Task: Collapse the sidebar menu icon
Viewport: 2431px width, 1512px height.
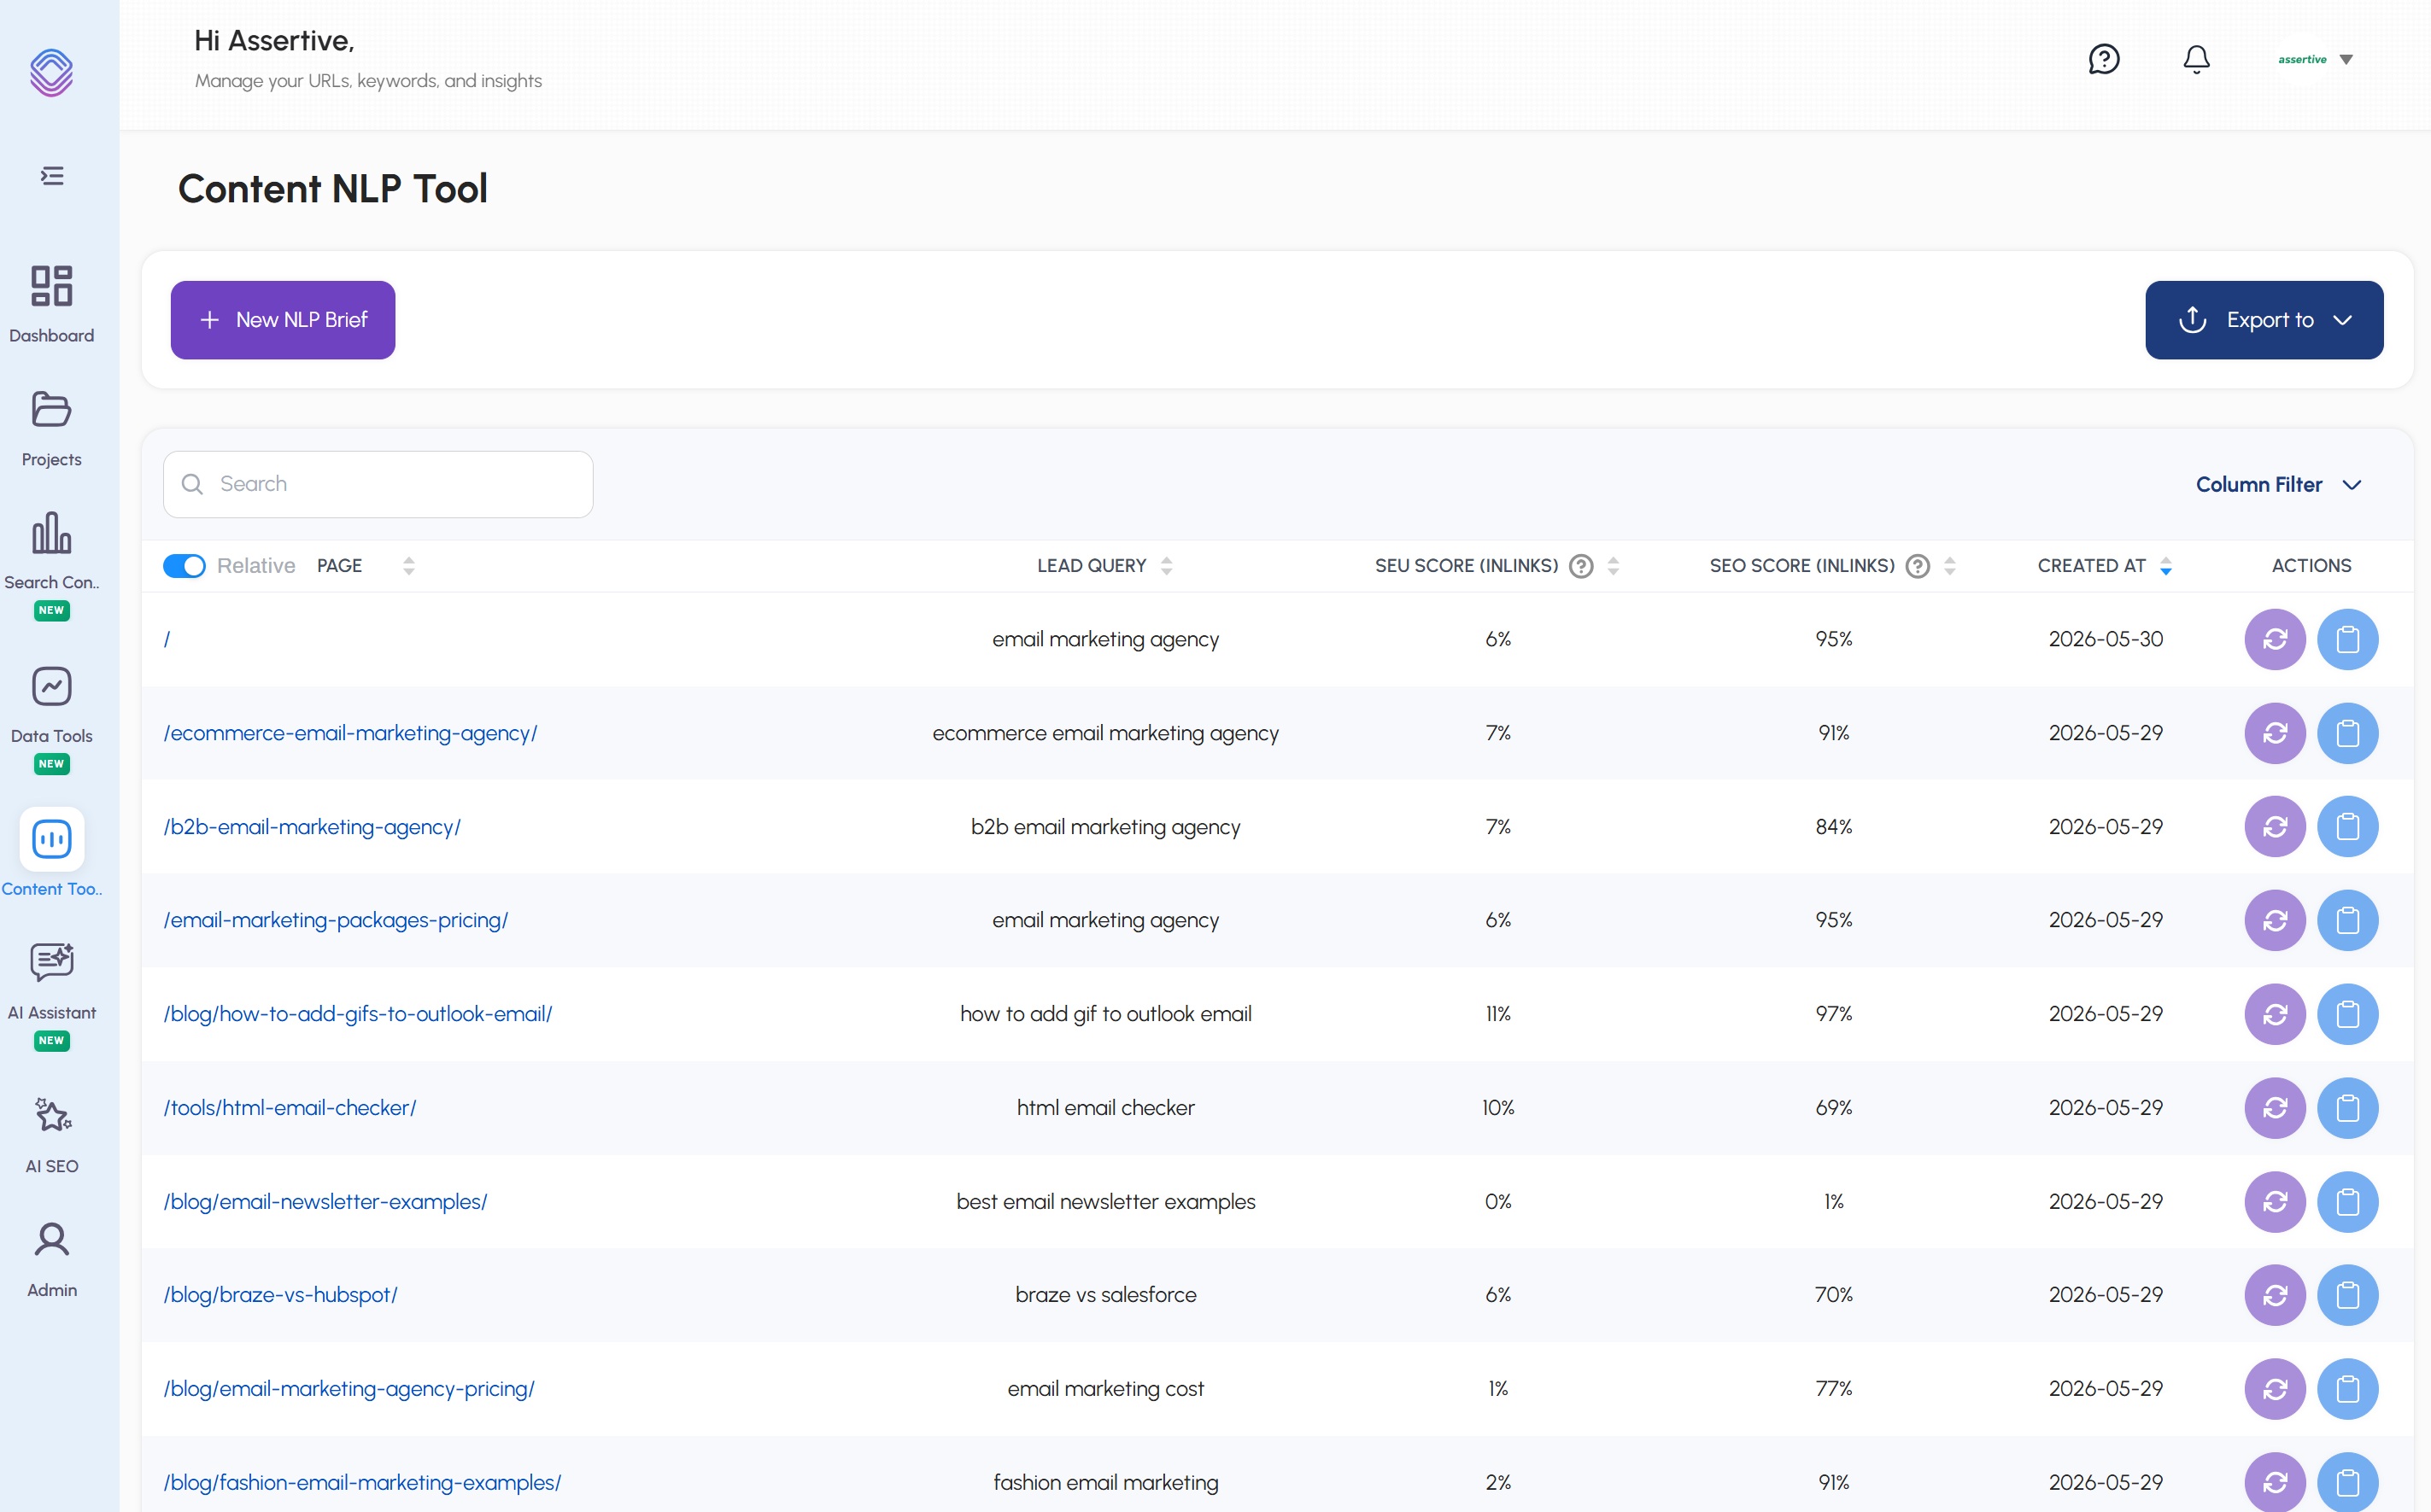Action: 52,176
